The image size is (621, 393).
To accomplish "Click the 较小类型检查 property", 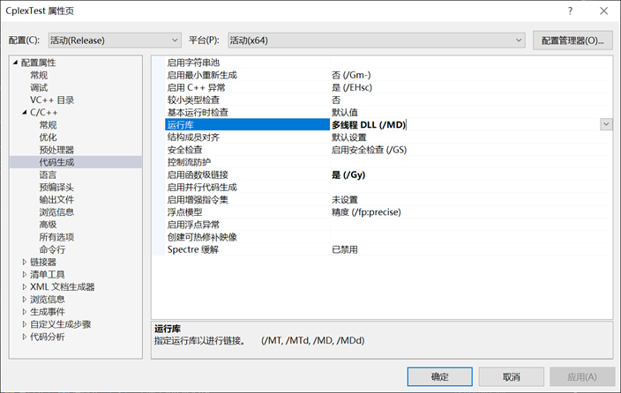I will click(x=193, y=100).
